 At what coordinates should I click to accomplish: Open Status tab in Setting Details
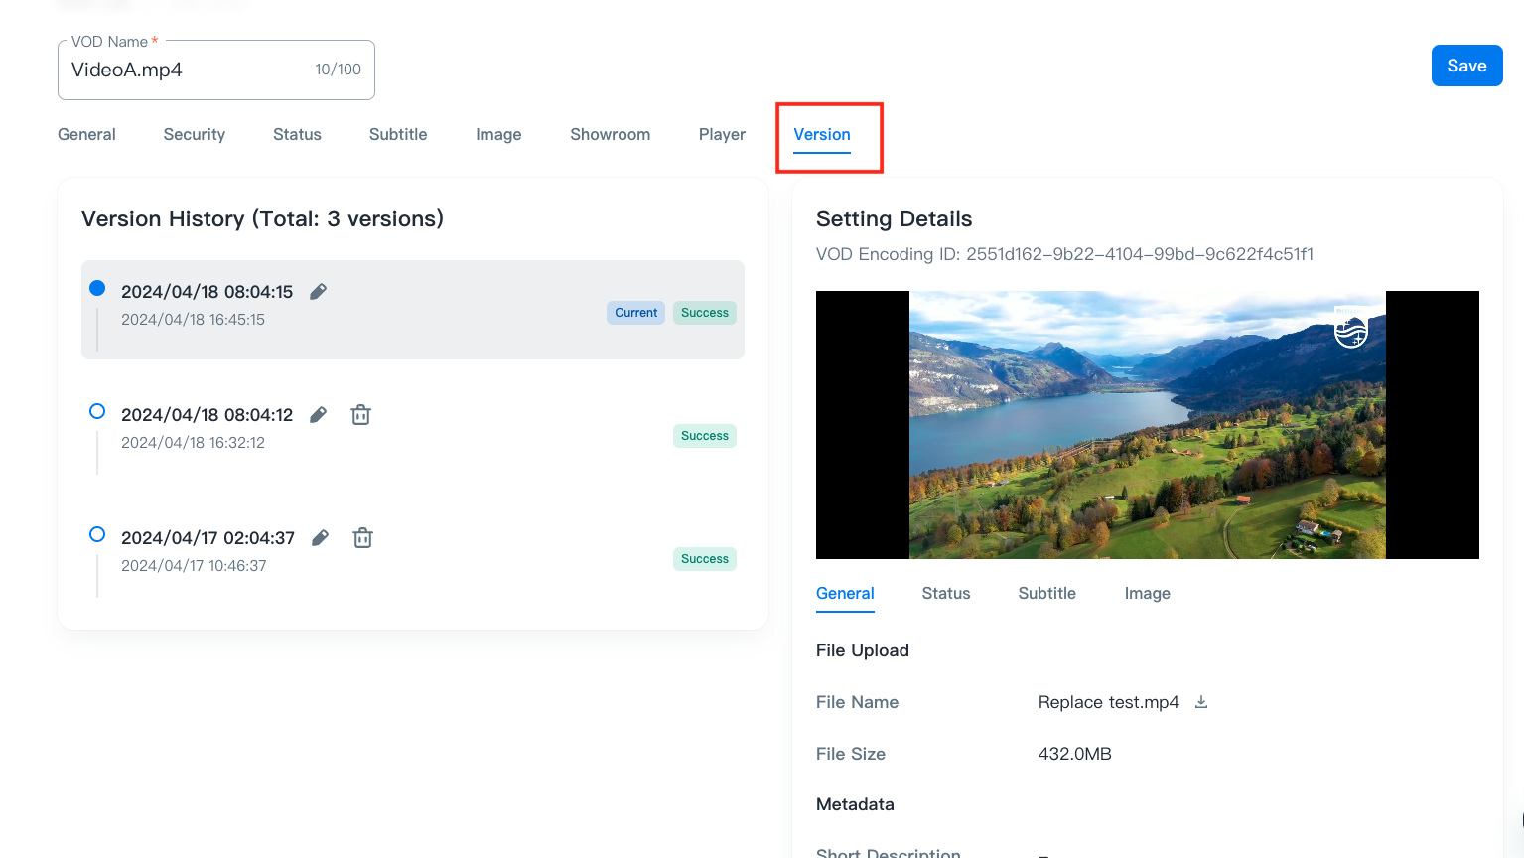[945, 593]
